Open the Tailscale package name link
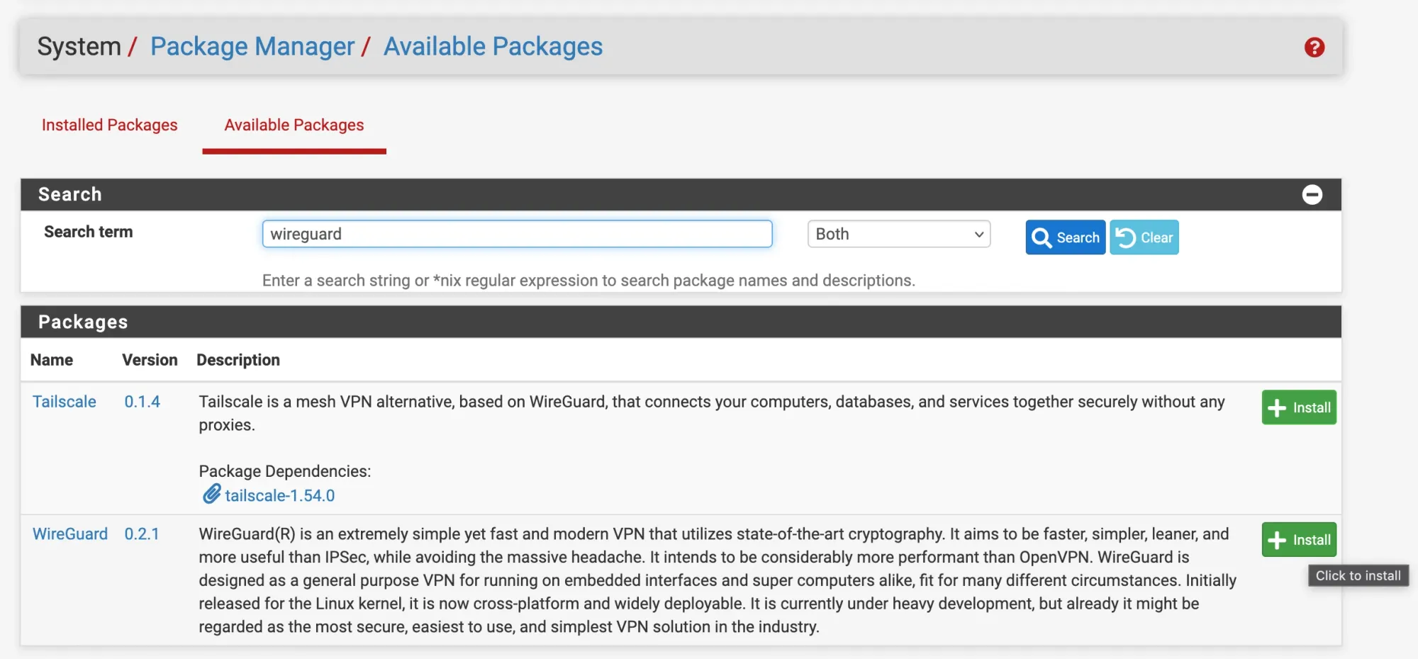This screenshot has height=659, width=1418. click(65, 402)
